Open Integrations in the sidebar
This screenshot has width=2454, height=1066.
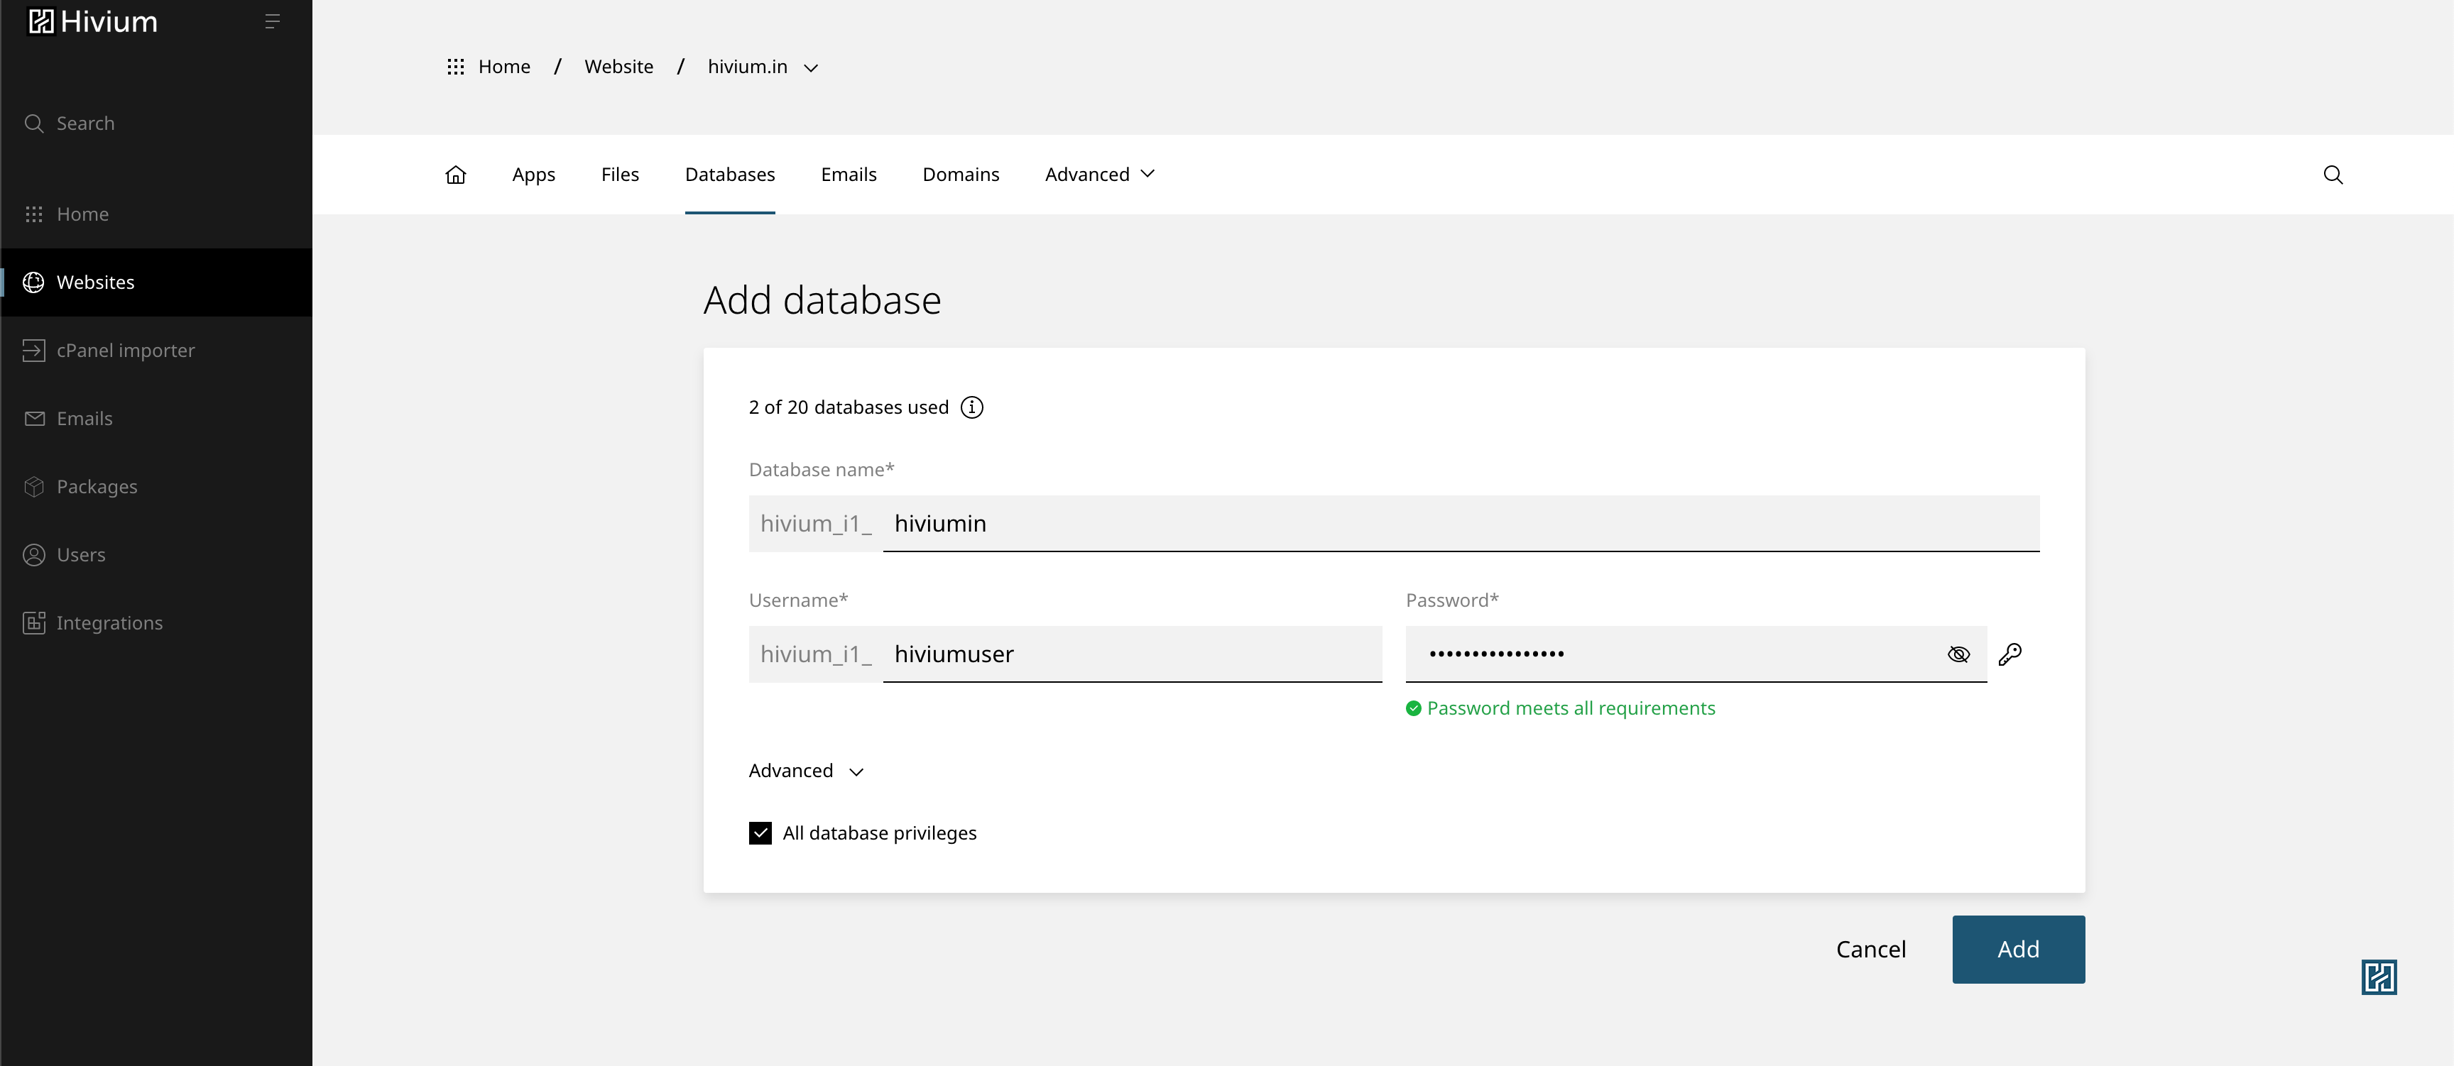(x=156, y=623)
